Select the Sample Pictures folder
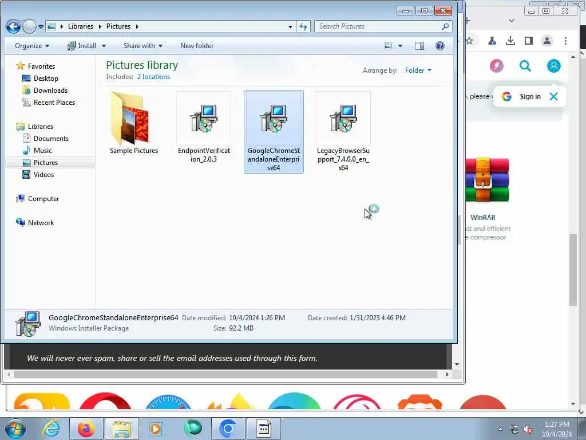The height and width of the screenshot is (440, 586). 134,124
